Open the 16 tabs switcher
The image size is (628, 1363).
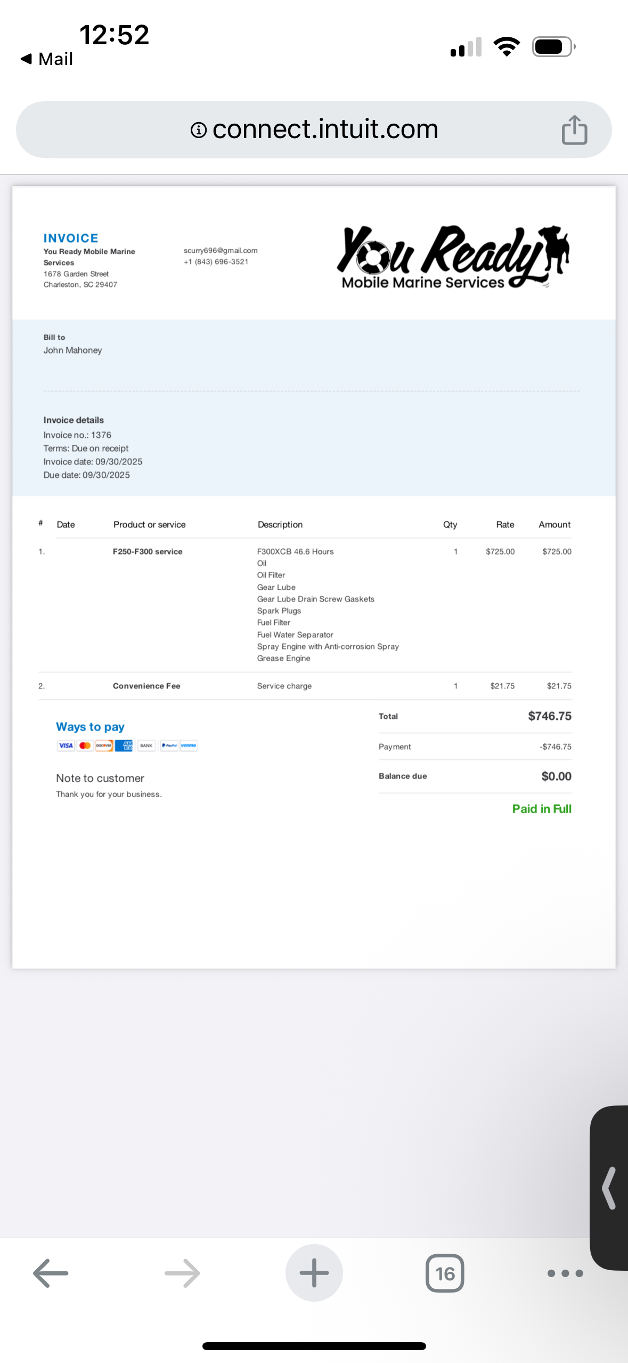[x=445, y=1273]
